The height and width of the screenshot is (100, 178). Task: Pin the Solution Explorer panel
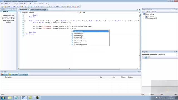coord(175,9)
